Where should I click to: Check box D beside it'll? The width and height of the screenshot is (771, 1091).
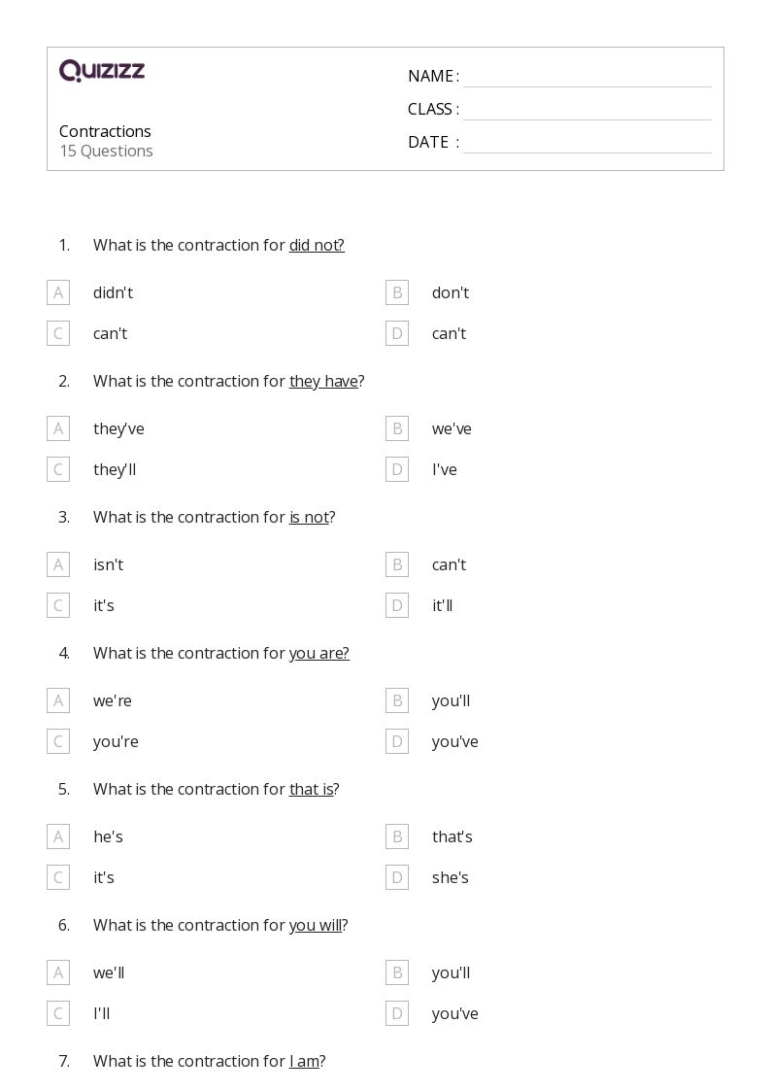[x=397, y=605]
